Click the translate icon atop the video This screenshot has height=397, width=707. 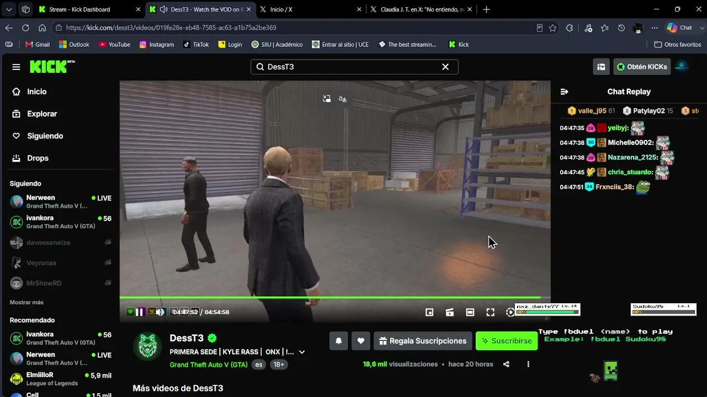point(342,99)
